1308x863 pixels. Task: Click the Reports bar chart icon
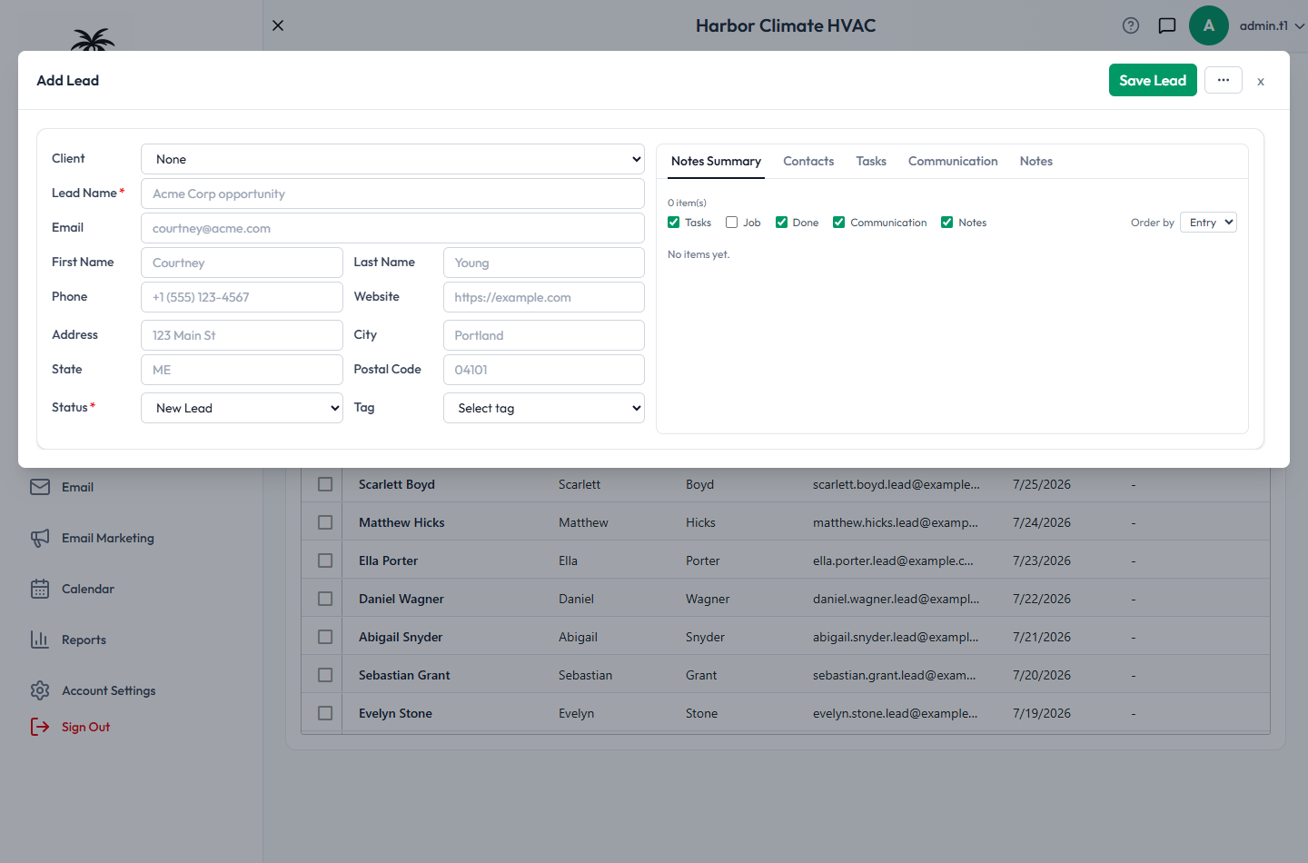pyautogui.click(x=40, y=640)
